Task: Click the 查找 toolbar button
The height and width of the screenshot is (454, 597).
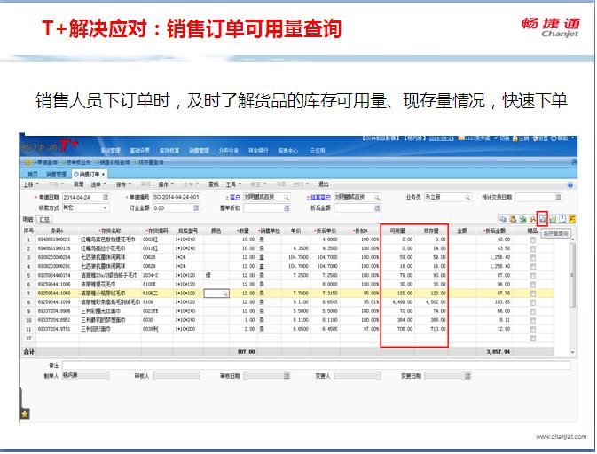Action: point(213,184)
